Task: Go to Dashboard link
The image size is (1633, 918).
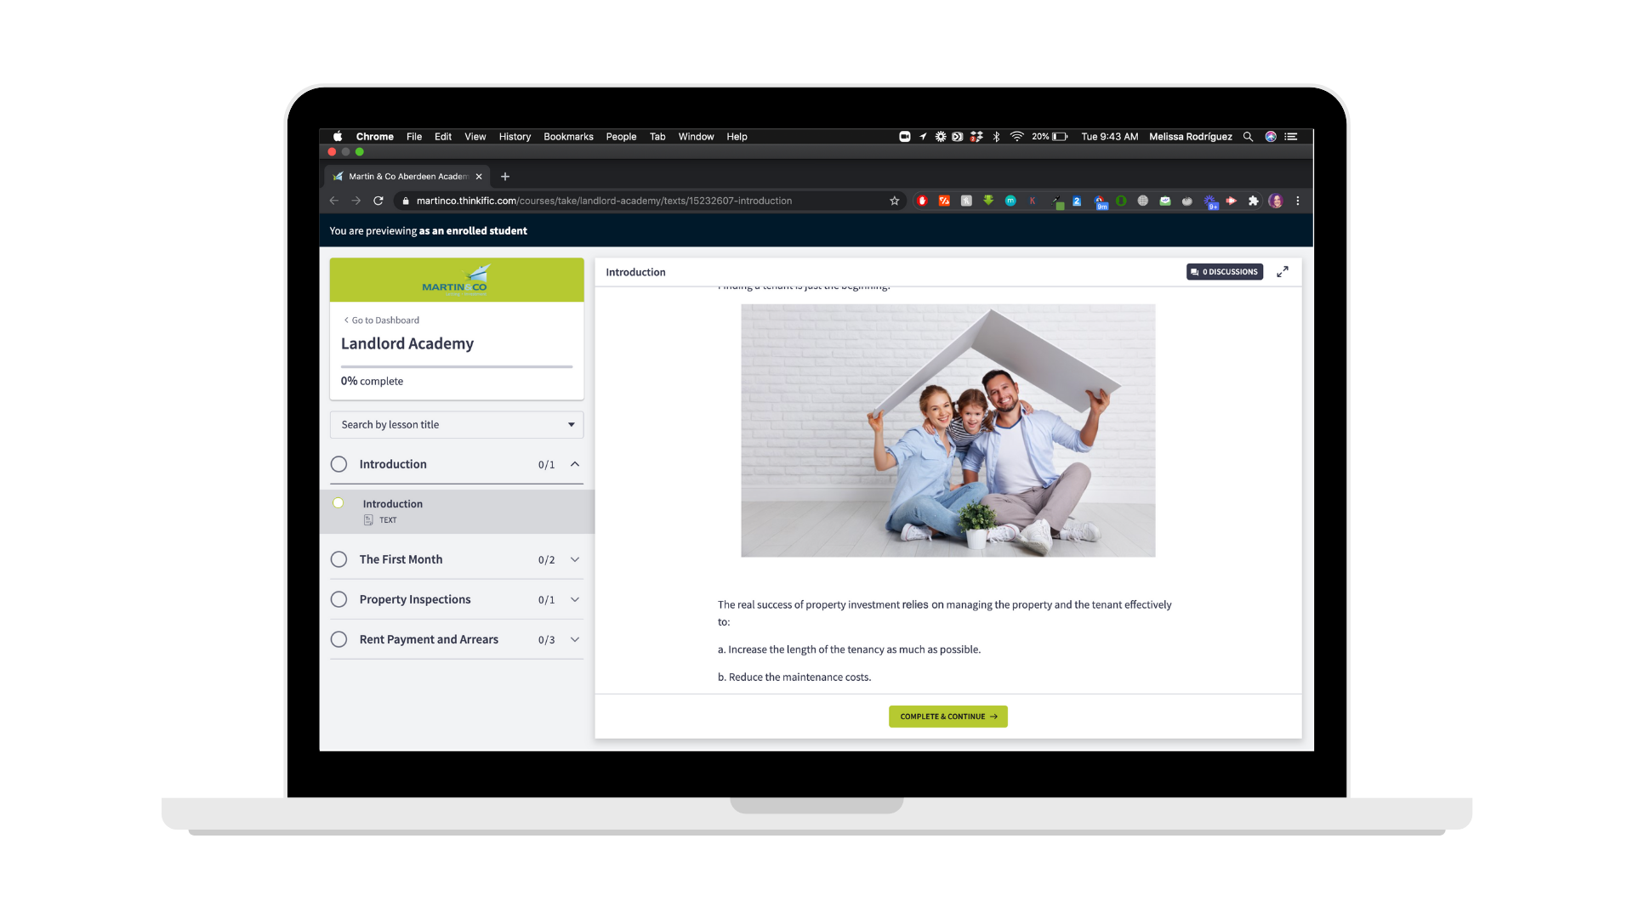Action: tap(381, 320)
